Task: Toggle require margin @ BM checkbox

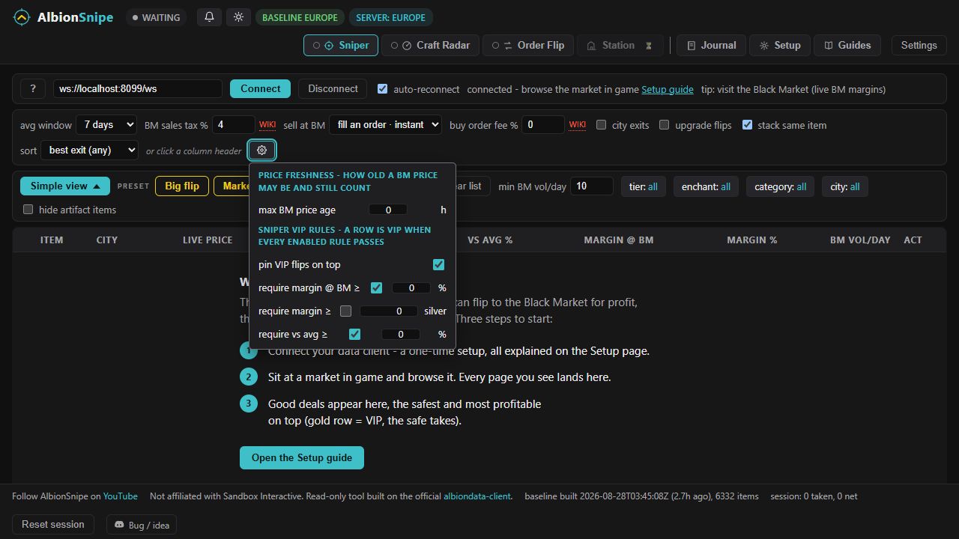Action: (376, 287)
